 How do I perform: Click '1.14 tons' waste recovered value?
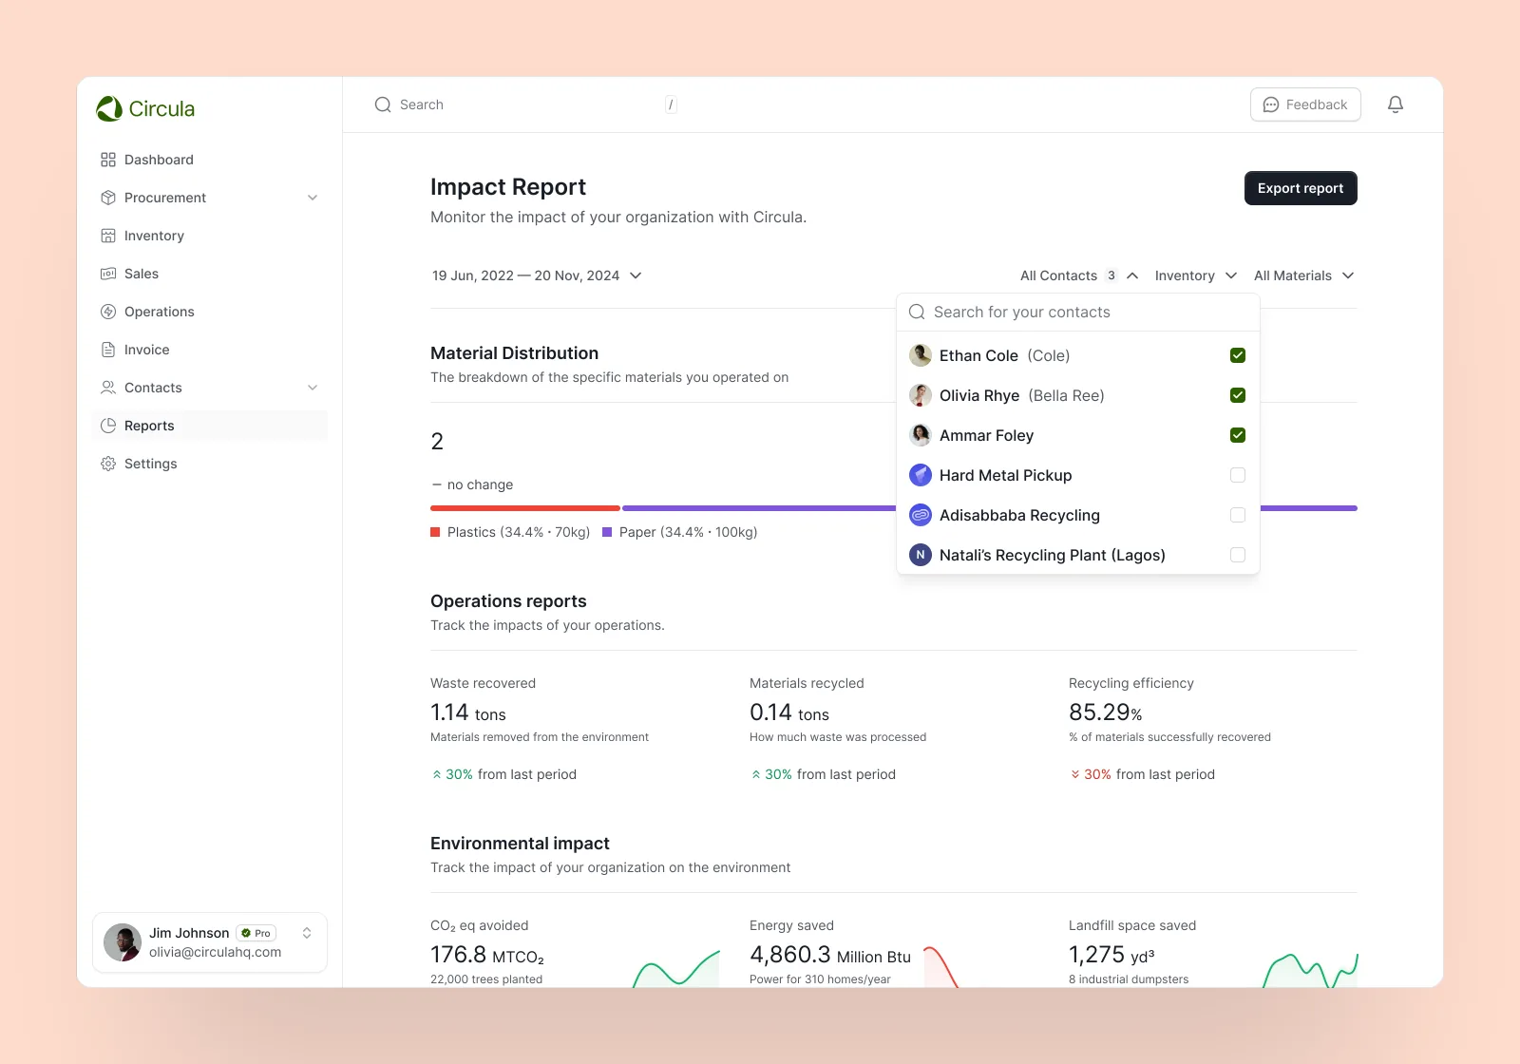[468, 712]
